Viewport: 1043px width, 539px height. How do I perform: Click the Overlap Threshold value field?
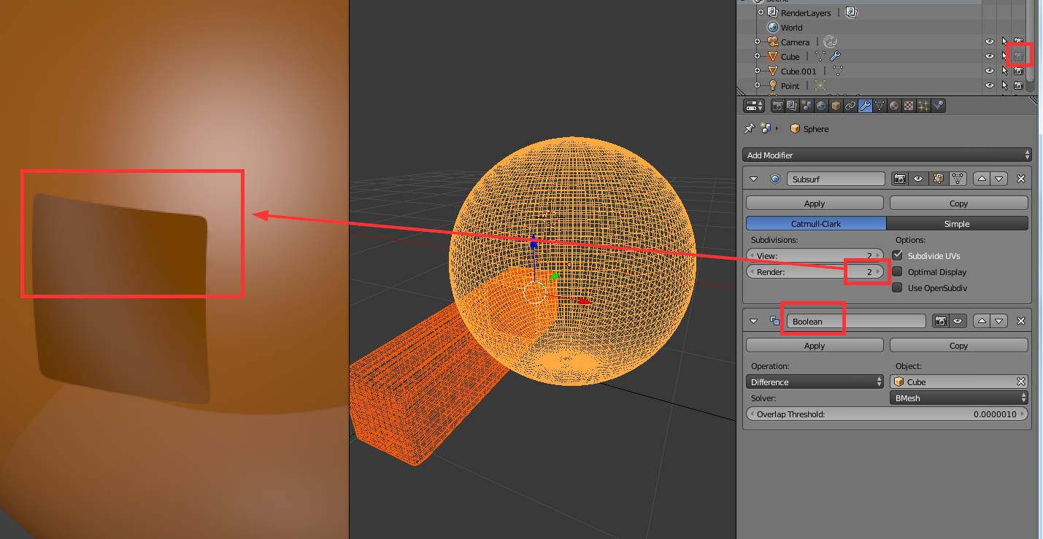[887, 414]
